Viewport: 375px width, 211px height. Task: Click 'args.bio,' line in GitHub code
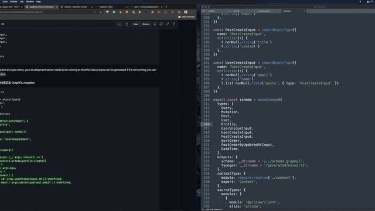coord(9,168)
